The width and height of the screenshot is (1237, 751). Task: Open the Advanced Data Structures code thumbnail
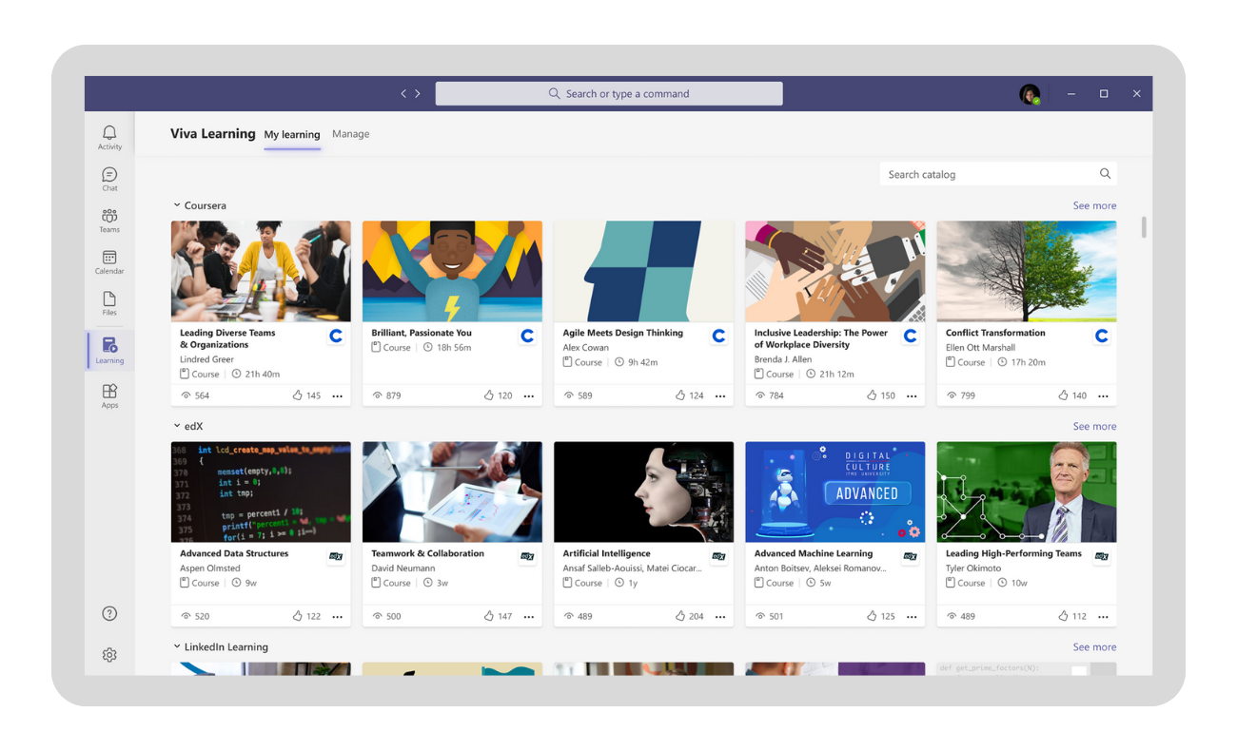tap(261, 492)
